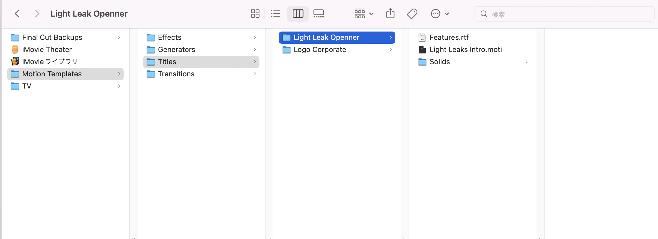Select the Titles folder

pos(201,62)
